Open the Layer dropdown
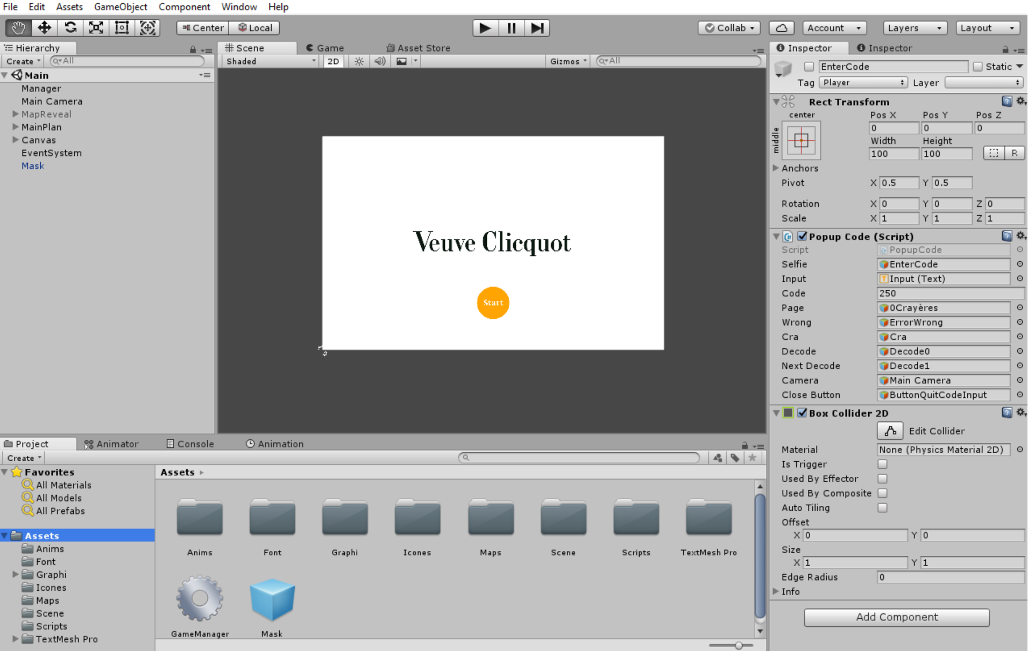Screen dimensions: 1028x651 click(984, 82)
